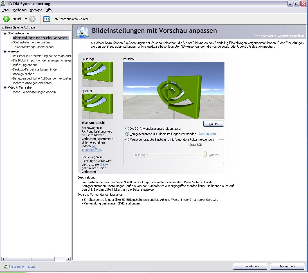308x273 pixels.
Task: Open the Datei menu
Action: (5, 10)
